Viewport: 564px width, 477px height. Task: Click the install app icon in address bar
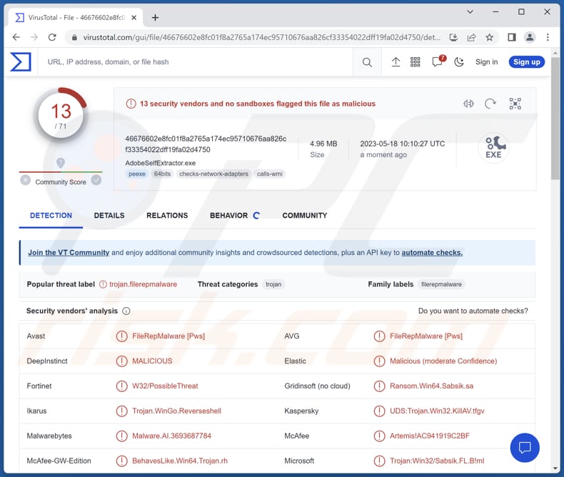(453, 37)
